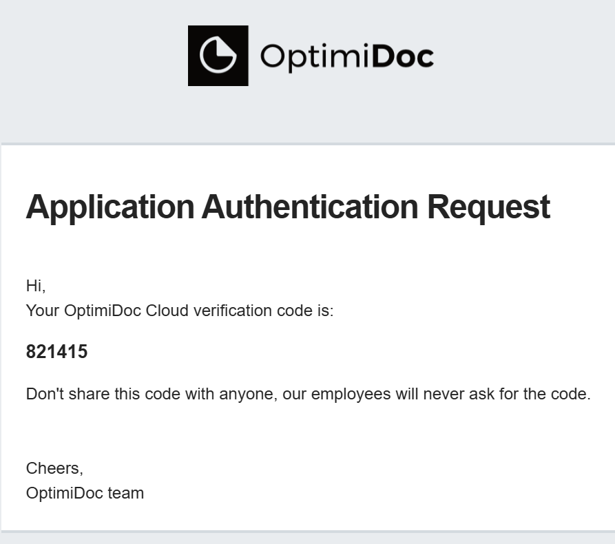
Task: Click the word "Don't" starting the warning
Action: coord(44,395)
